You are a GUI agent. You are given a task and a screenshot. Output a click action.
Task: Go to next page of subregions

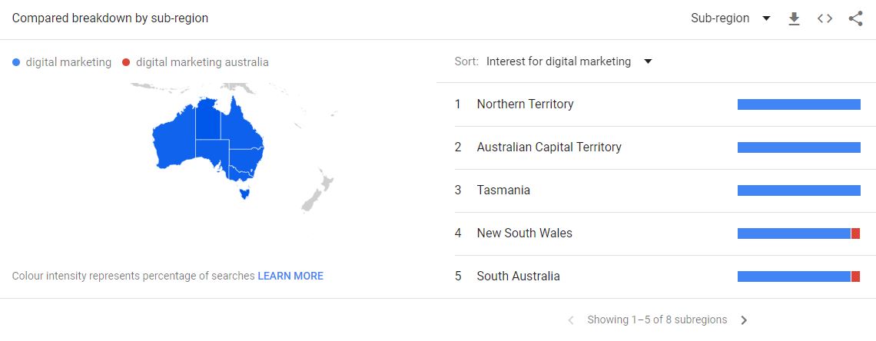744,320
